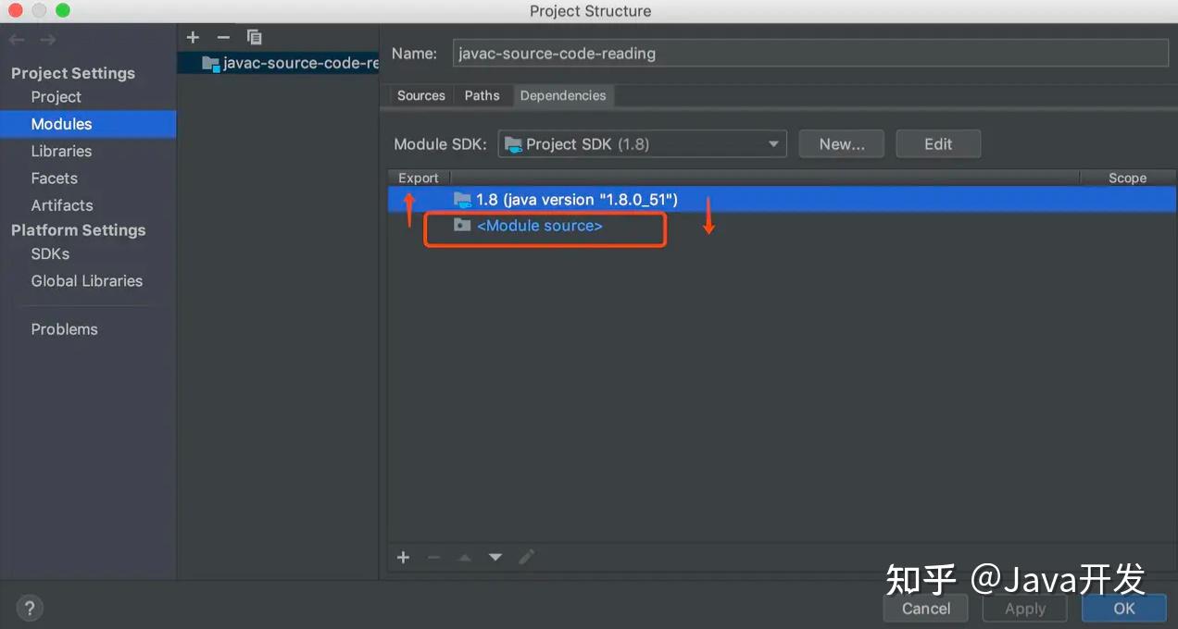Close the Project Structure window
The width and height of the screenshot is (1178, 629).
(14, 11)
